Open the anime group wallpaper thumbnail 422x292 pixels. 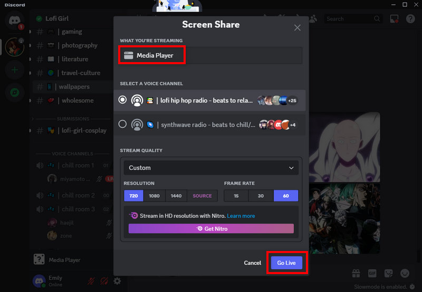point(344,218)
